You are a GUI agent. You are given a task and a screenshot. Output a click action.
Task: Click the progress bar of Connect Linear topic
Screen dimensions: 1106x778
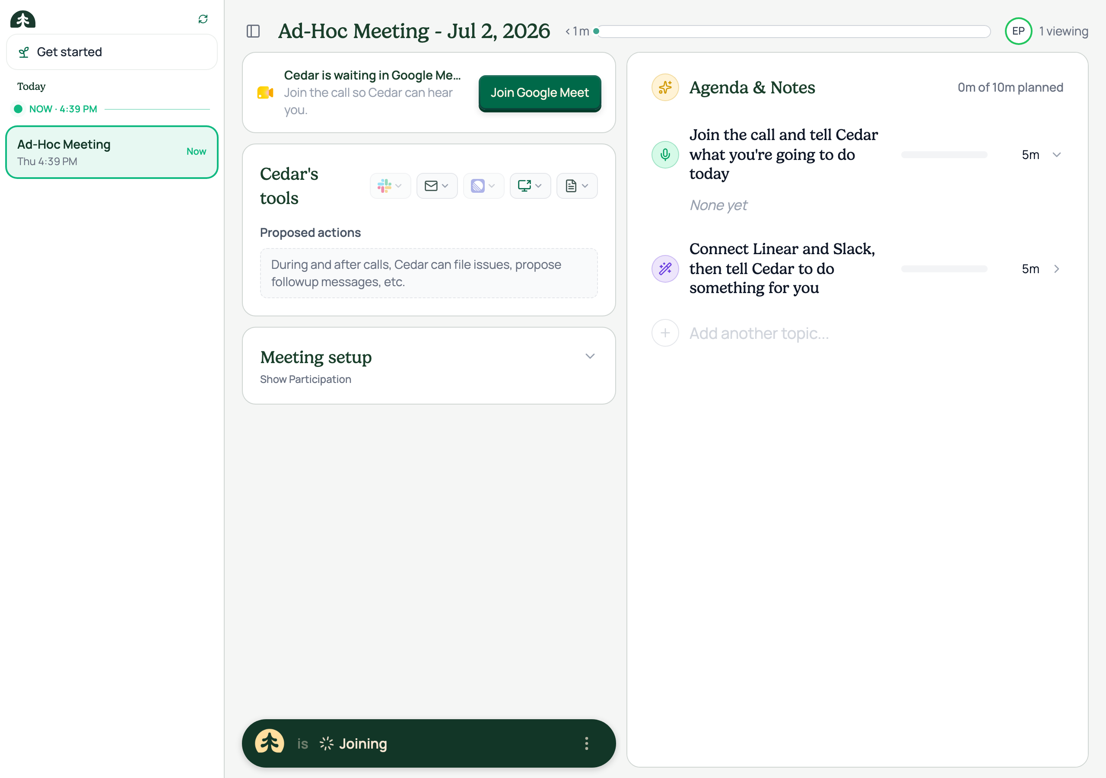tap(944, 269)
